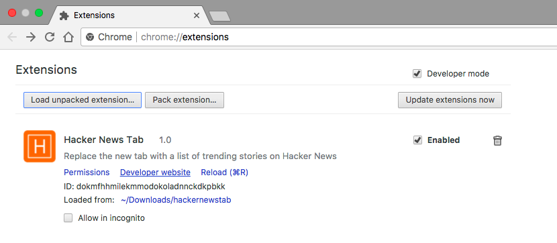Open the ~/Downloads/hackernewstab path link
The image size is (557, 243).
click(x=176, y=200)
